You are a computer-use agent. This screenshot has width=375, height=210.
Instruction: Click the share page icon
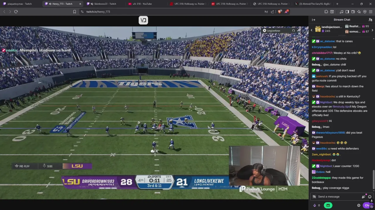272,12
